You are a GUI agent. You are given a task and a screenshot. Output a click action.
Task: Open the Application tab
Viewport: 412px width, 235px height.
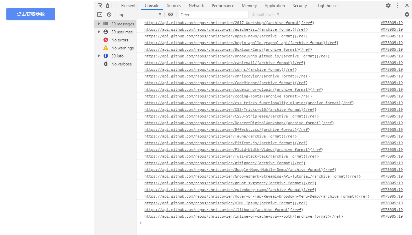[x=275, y=6]
